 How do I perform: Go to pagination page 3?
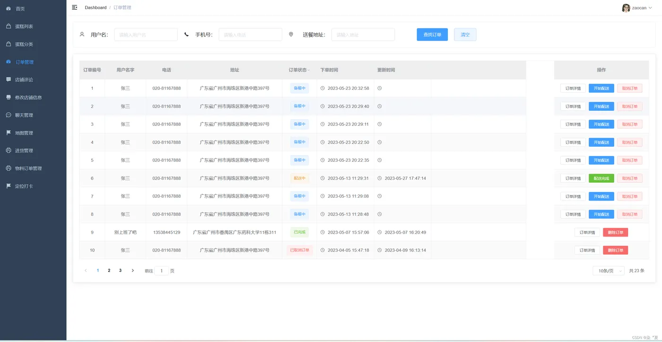(121, 271)
